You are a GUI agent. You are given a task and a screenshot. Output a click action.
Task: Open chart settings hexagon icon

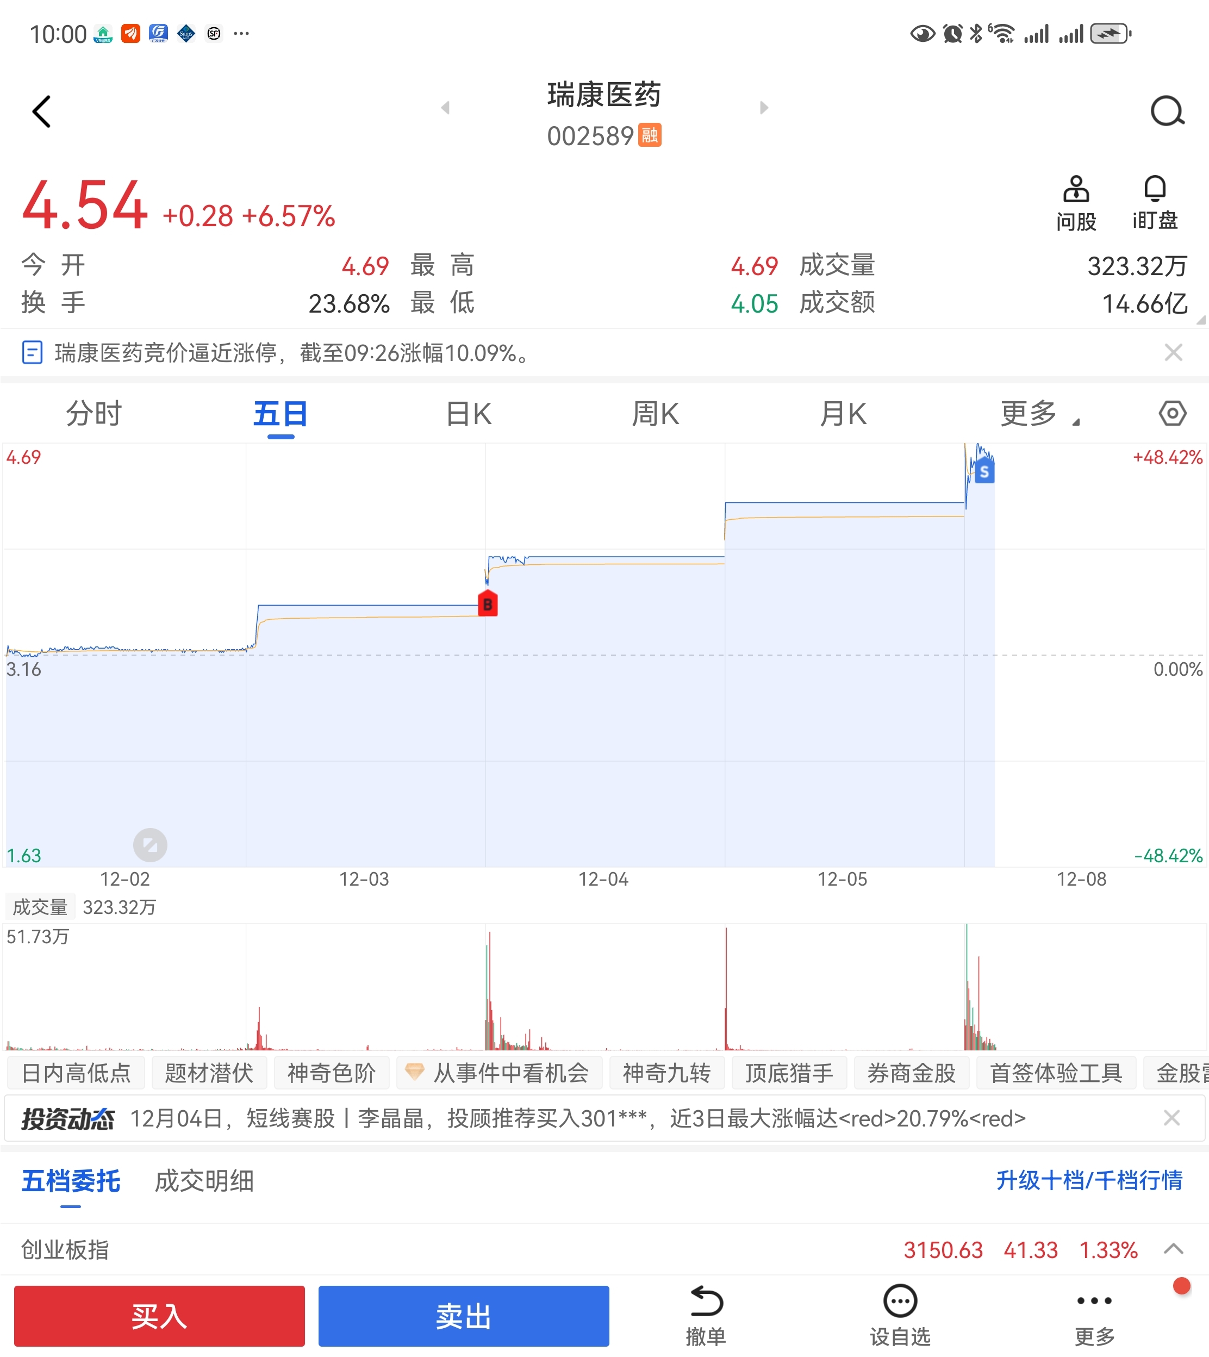click(1172, 413)
